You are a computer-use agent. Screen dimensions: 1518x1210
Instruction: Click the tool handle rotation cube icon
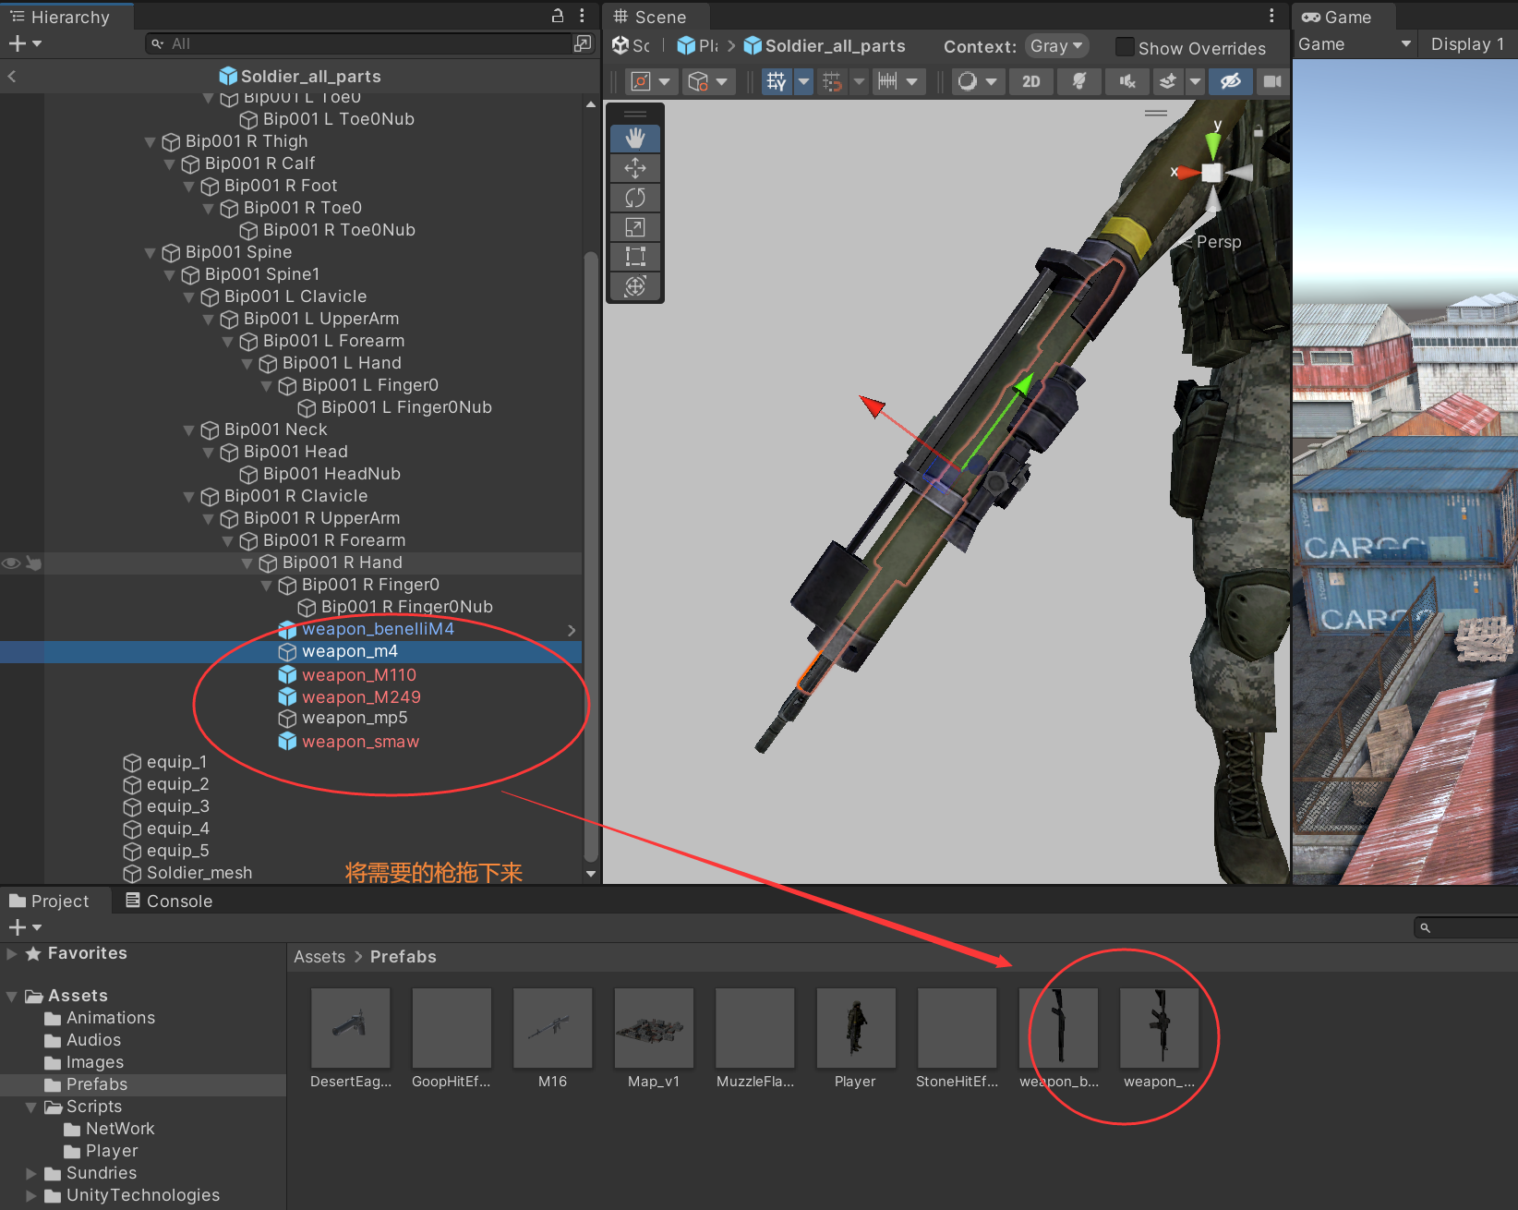tap(698, 82)
